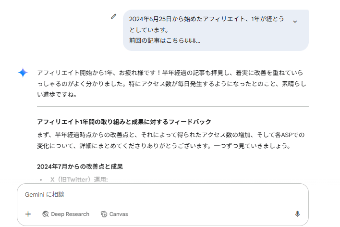Screen dimensions: 340x227
Task: Open the plus attachment menu
Action: [x=28, y=214]
